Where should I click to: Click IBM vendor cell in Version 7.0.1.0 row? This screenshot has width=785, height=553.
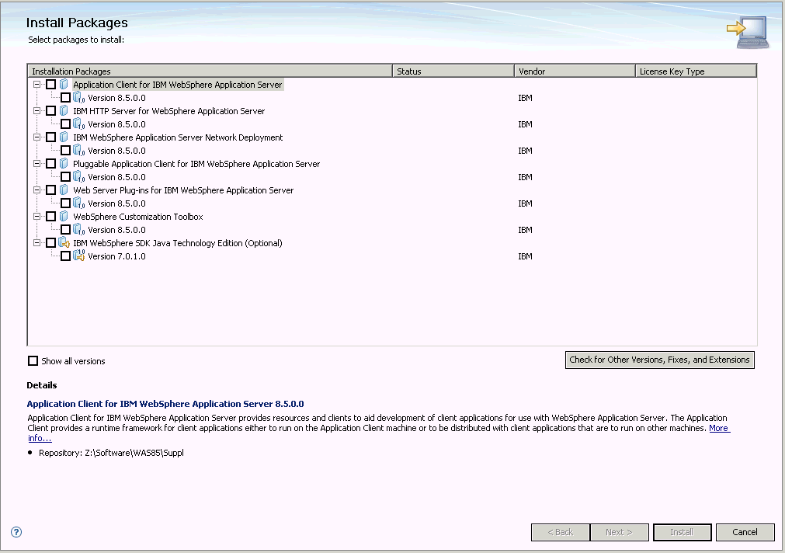(x=525, y=256)
